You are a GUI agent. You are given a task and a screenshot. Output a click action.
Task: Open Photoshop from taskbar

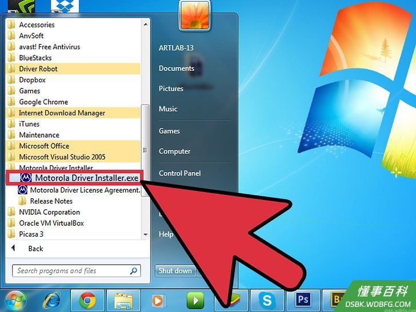click(303, 301)
